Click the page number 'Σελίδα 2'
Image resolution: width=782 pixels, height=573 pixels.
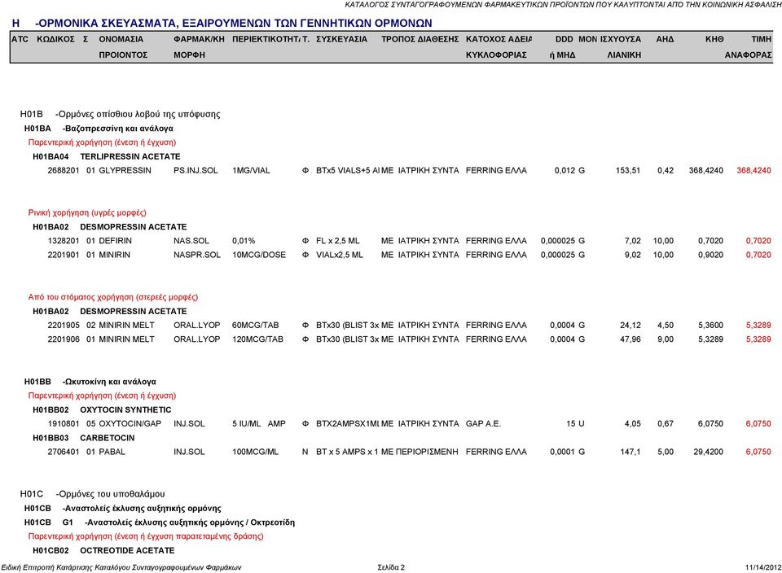[391, 567]
